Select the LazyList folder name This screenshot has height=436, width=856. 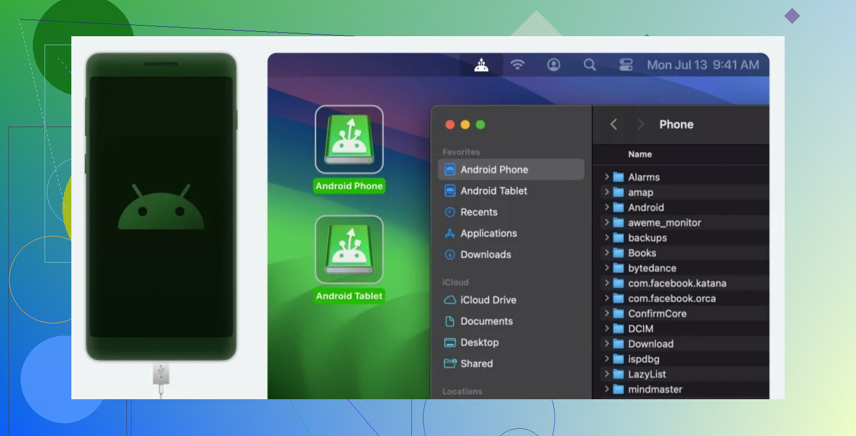tap(647, 374)
